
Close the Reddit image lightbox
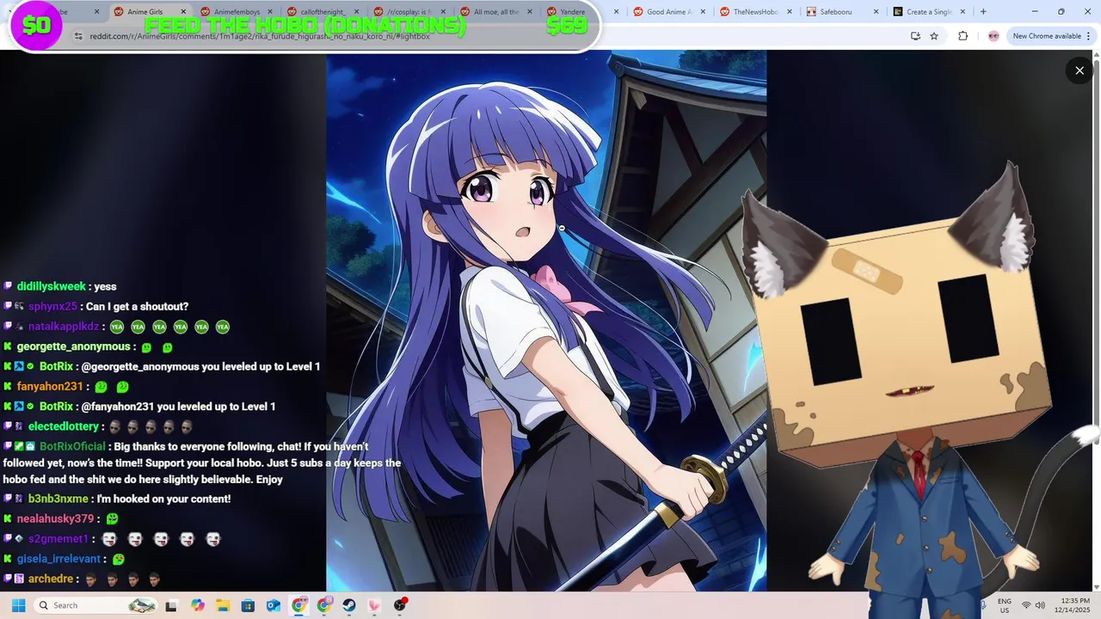(x=1079, y=70)
